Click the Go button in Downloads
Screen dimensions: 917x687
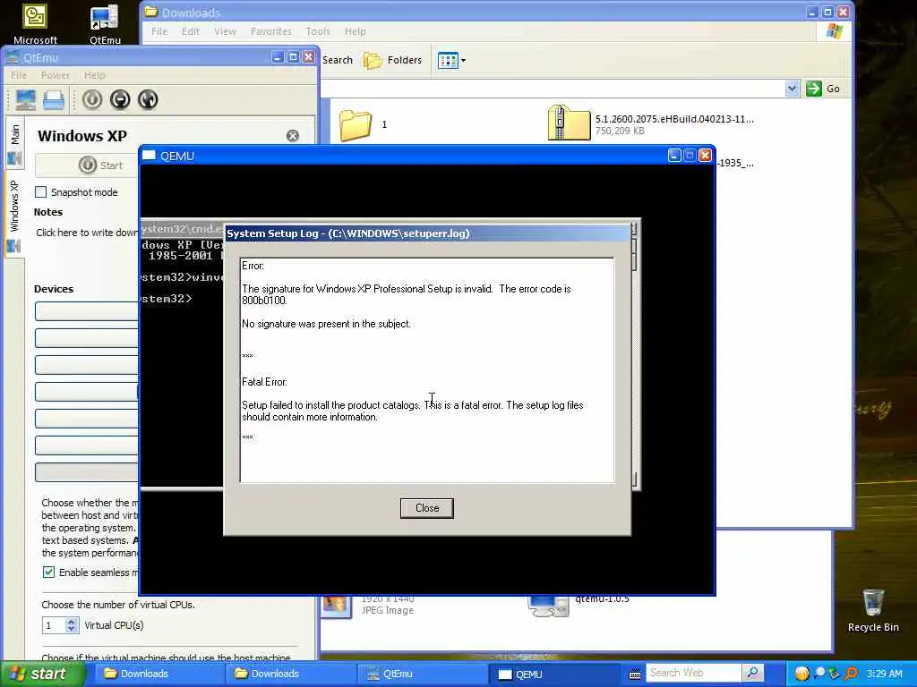click(x=824, y=89)
